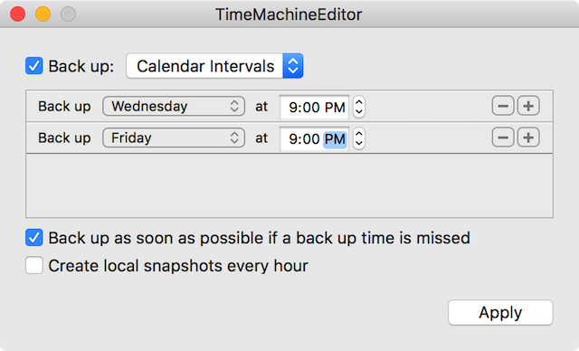This screenshot has height=351, width=579.
Task: Decrease Friday time with stepper down arrow
Action: coord(359,143)
